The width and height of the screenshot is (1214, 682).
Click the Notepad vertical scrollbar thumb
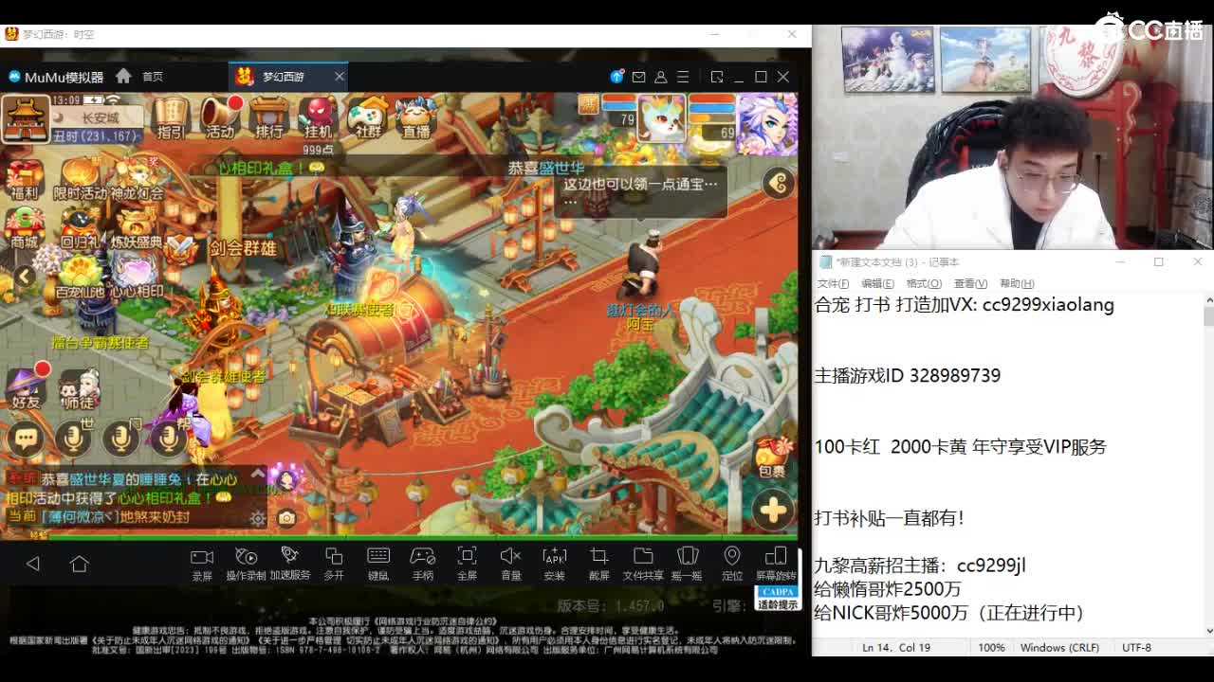click(x=1208, y=315)
